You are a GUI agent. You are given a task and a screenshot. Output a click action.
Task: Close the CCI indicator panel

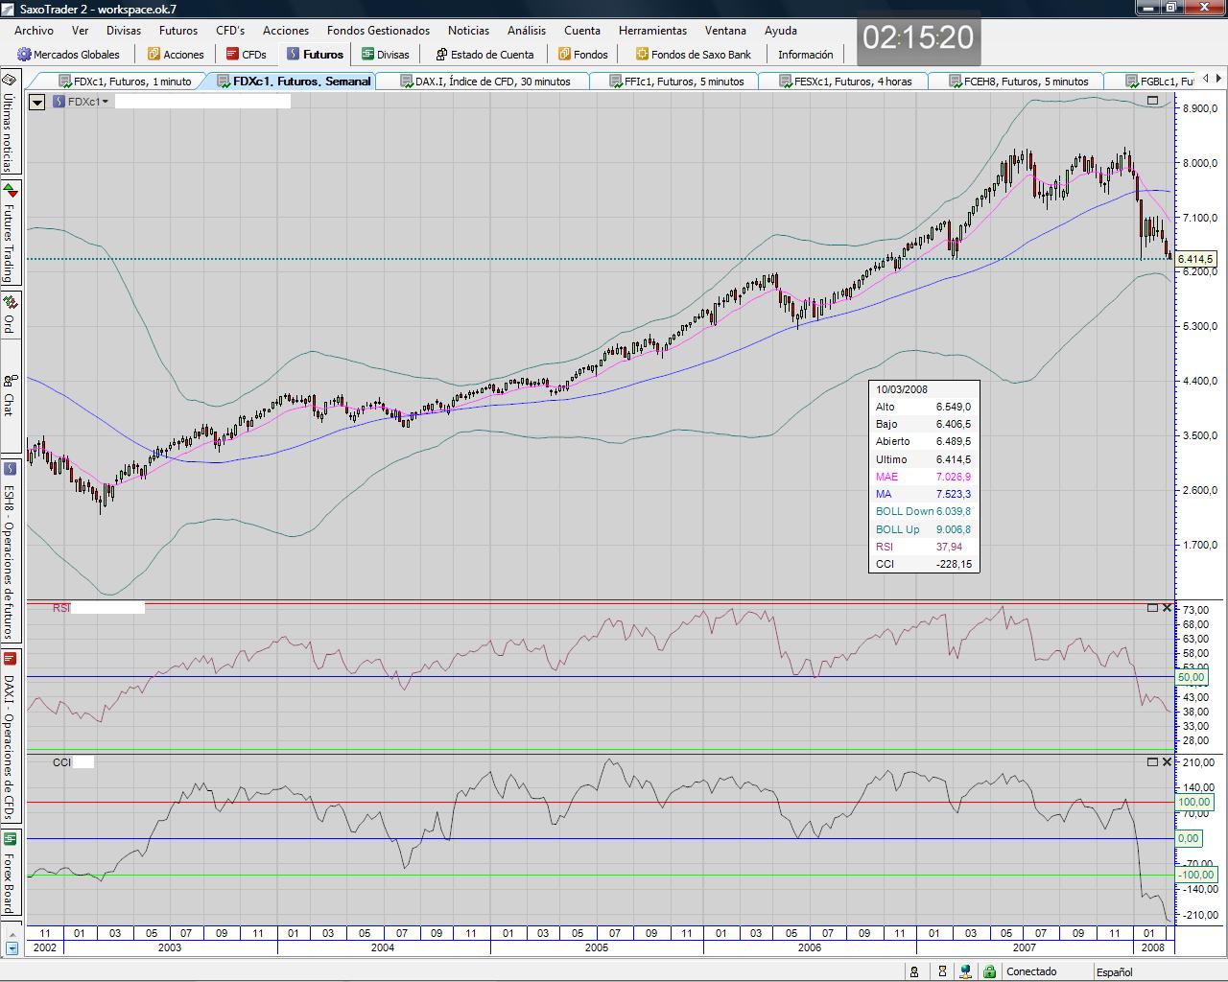tap(1167, 761)
